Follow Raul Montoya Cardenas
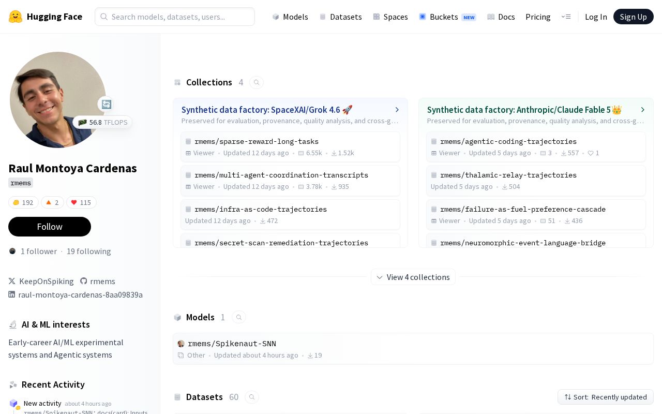The height and width of the screenshot is (414, 662). pyautogui.click(x=50, y=227)
